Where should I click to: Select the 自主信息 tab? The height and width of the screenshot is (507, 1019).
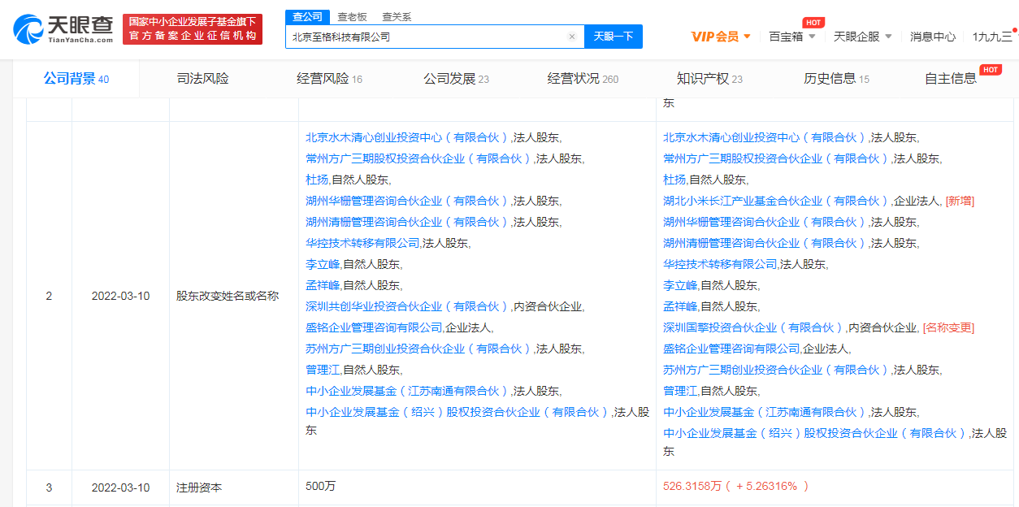pos(951,79)
